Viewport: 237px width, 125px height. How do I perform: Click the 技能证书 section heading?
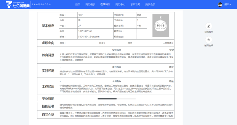pyautogui.click(x=48, y=106)
